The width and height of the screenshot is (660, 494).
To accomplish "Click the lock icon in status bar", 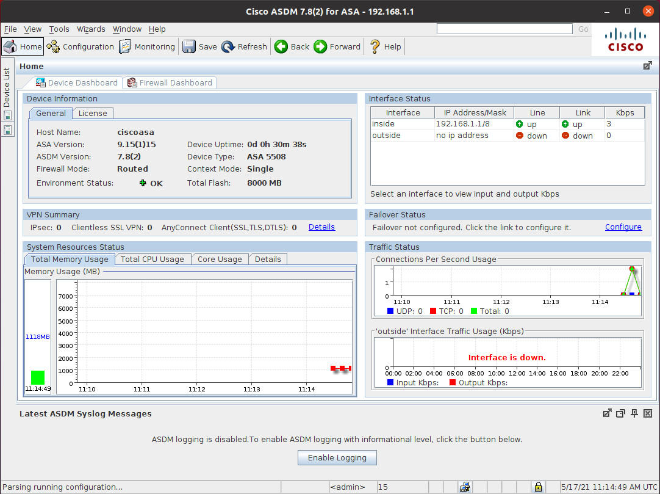I will tap(538, 487).
